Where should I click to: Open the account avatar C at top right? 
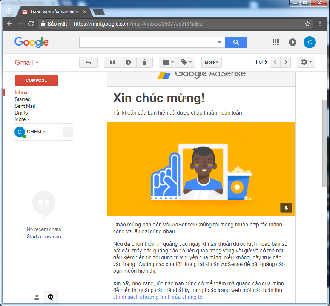coord(310,42)
